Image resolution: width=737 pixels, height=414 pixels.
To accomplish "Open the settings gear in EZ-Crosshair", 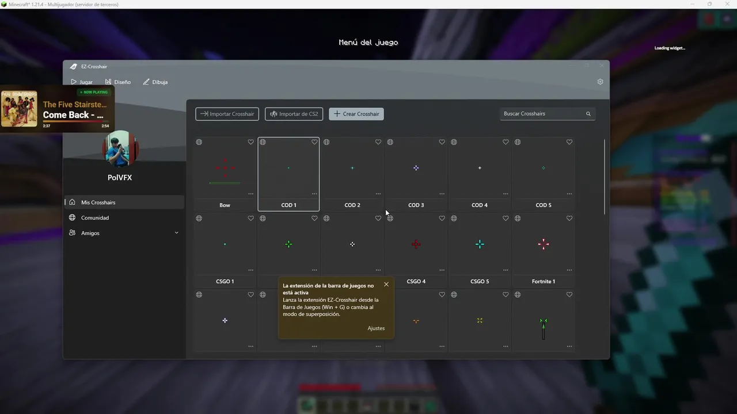I will tap(600, 82).
